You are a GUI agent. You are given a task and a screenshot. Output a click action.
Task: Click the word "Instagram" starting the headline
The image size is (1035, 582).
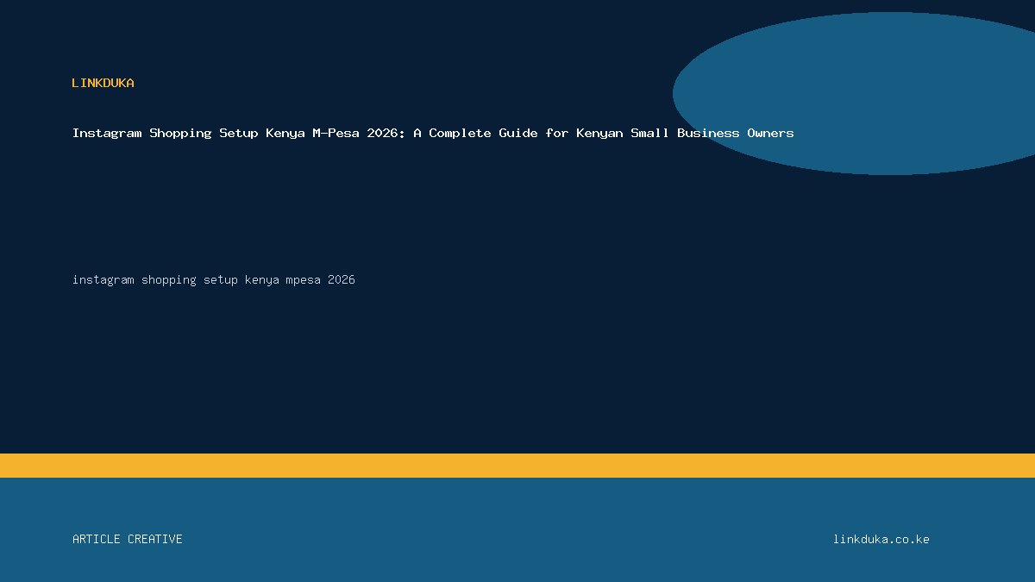(x=107, y=133)
